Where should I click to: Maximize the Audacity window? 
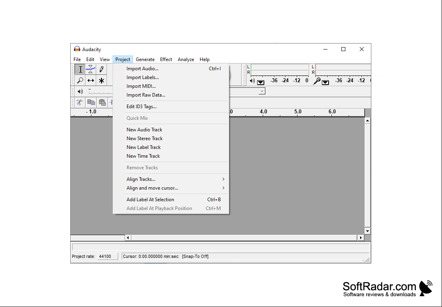tap(343, 49)
